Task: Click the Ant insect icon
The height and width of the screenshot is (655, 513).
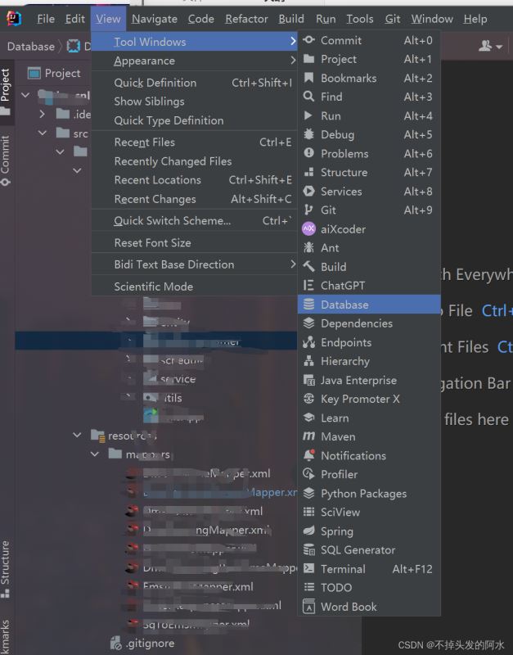Action: coord(309,248)
